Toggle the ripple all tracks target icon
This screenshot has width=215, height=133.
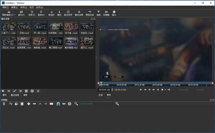click(70, 104)
